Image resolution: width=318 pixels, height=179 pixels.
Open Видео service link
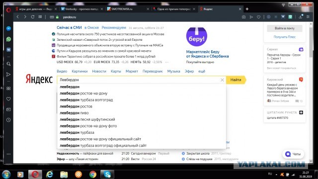point(62,71)
